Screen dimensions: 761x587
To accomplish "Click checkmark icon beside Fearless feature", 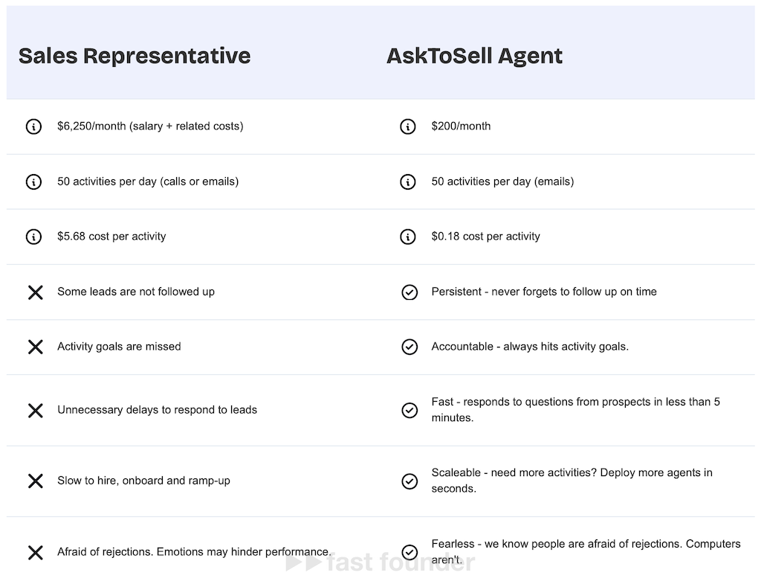I will tap(409, 552).
